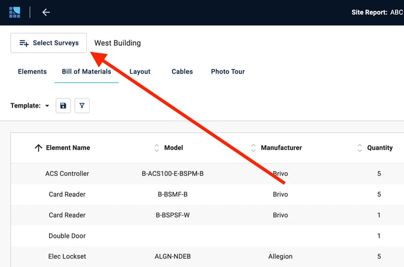Open the Bill of Materials tab
This screenshot has height=267, width=404.
pyautogui.click(x=86, y=71)
